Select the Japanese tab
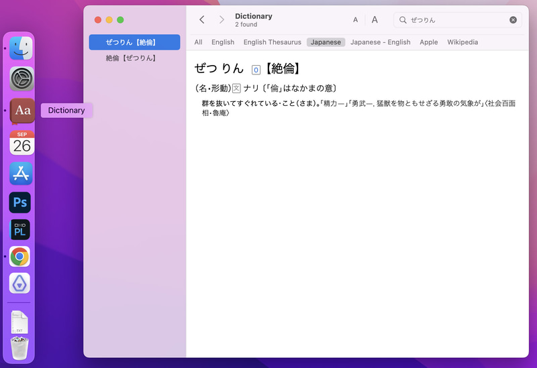Image resolution: width=537 pixels, height=368 pixels. tap(326, 42)
